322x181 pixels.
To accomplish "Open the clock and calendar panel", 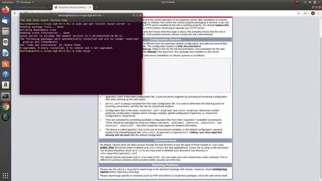I will 168,2.
